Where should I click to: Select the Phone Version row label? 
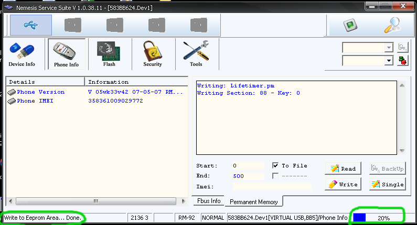point(41,92)
